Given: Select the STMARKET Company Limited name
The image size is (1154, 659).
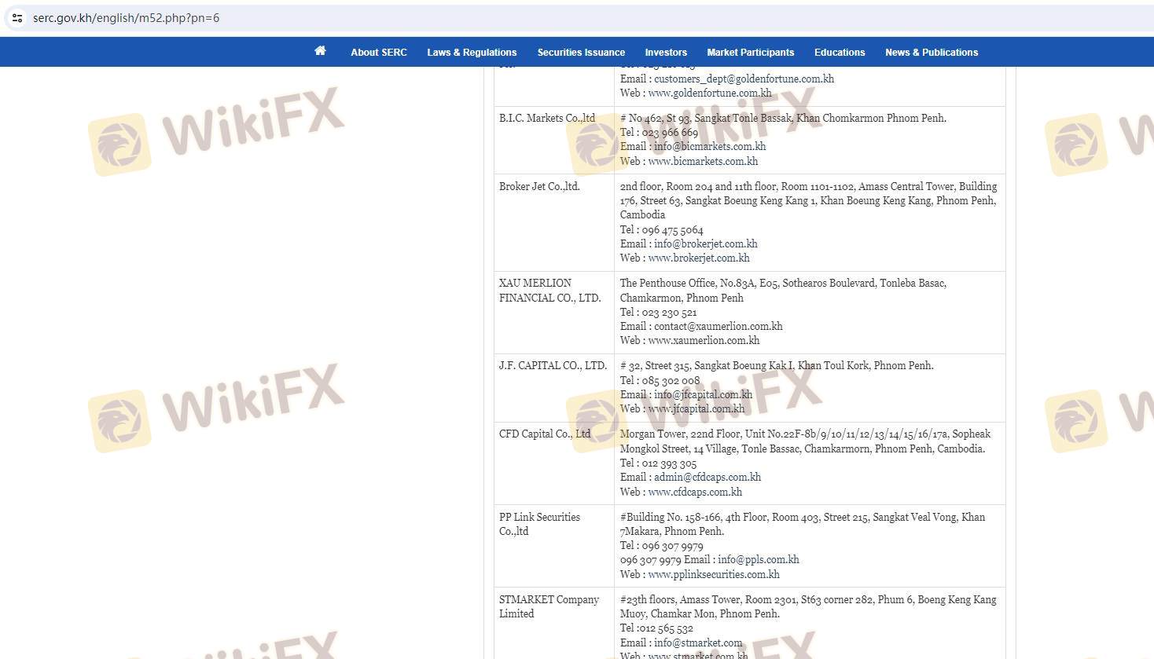Looking at the screenshot, I should [549, 606].
